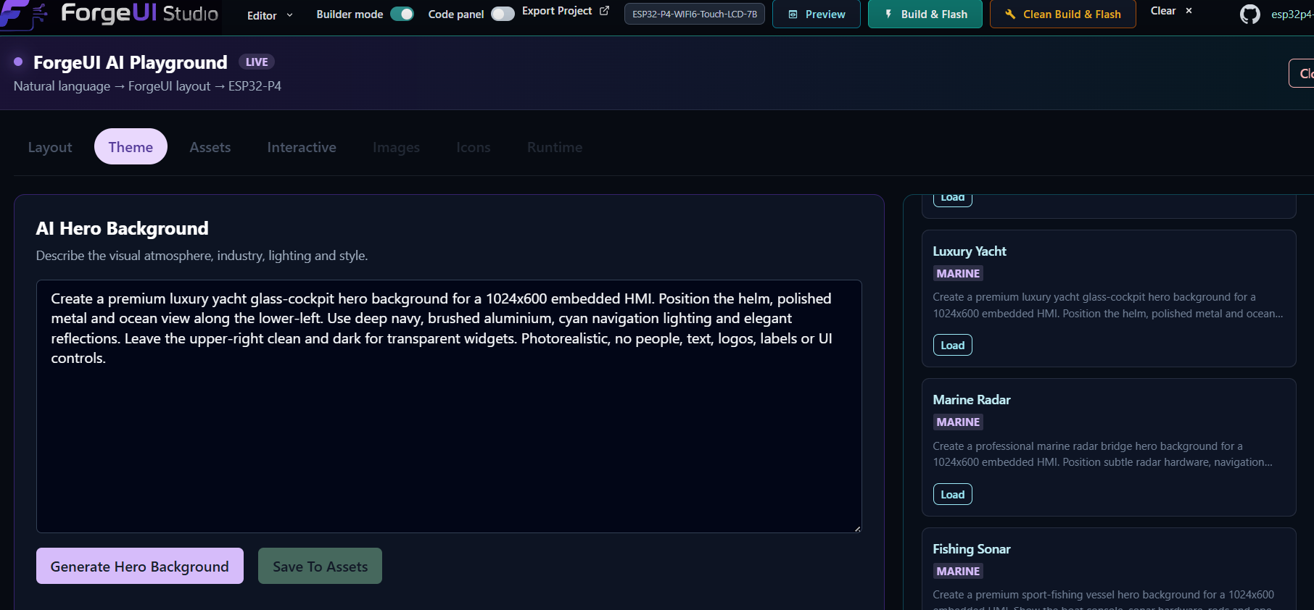The width and height of the screenshot is (1314, 610).
Task: Expand the Editor dropdown chevron
Action: tap(290, 15)
